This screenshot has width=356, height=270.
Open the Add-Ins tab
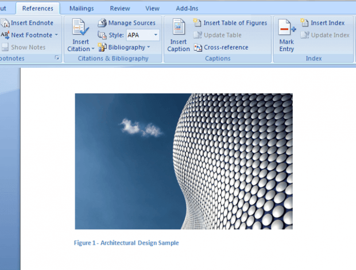(187, 9)
